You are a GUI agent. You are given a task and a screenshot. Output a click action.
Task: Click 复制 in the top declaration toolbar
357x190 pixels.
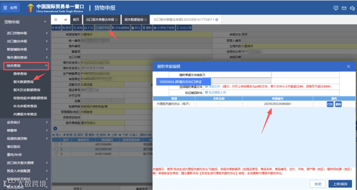pos(78,28)
